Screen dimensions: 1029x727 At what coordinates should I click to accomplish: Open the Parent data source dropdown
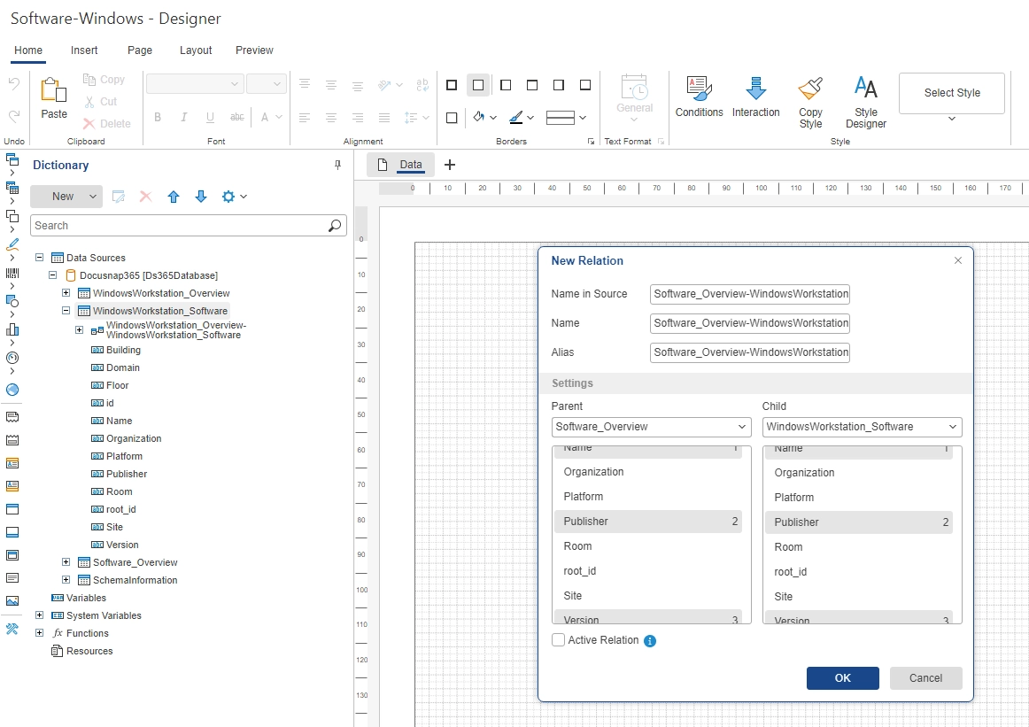coord(651,427)
